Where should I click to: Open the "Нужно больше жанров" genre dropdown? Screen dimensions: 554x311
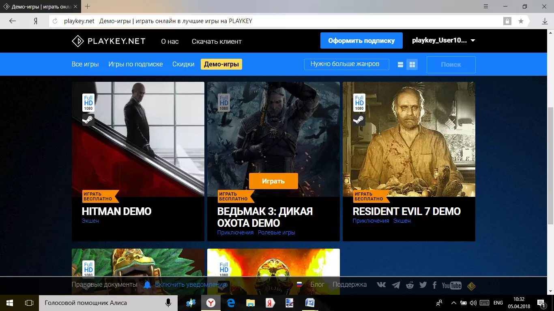(346, 64)
